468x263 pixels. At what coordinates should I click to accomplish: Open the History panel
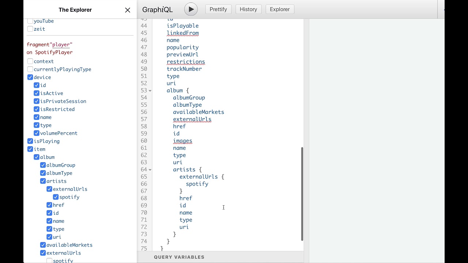tap(248, 9)
